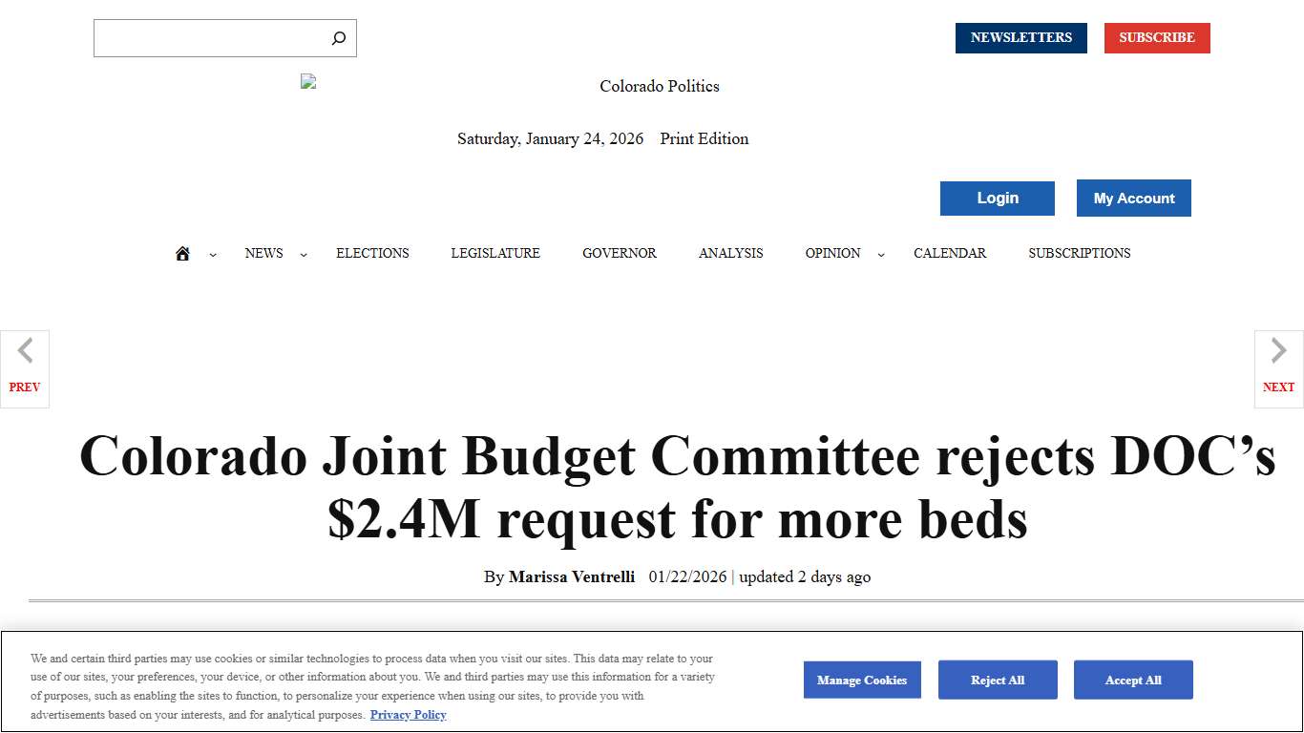
Task: Click the broken image placeholder icon
Action: coord(307,80)
